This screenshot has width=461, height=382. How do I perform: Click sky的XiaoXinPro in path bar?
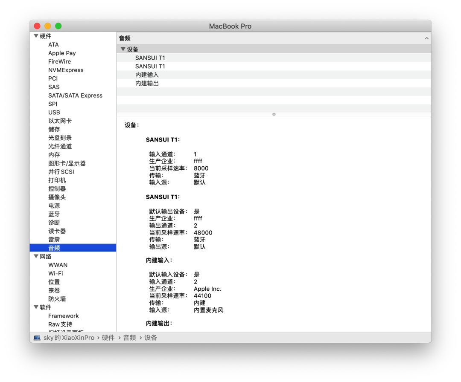tap(69, 338)
